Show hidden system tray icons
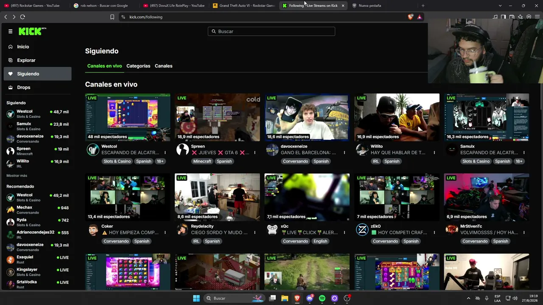 coord(468,298)
